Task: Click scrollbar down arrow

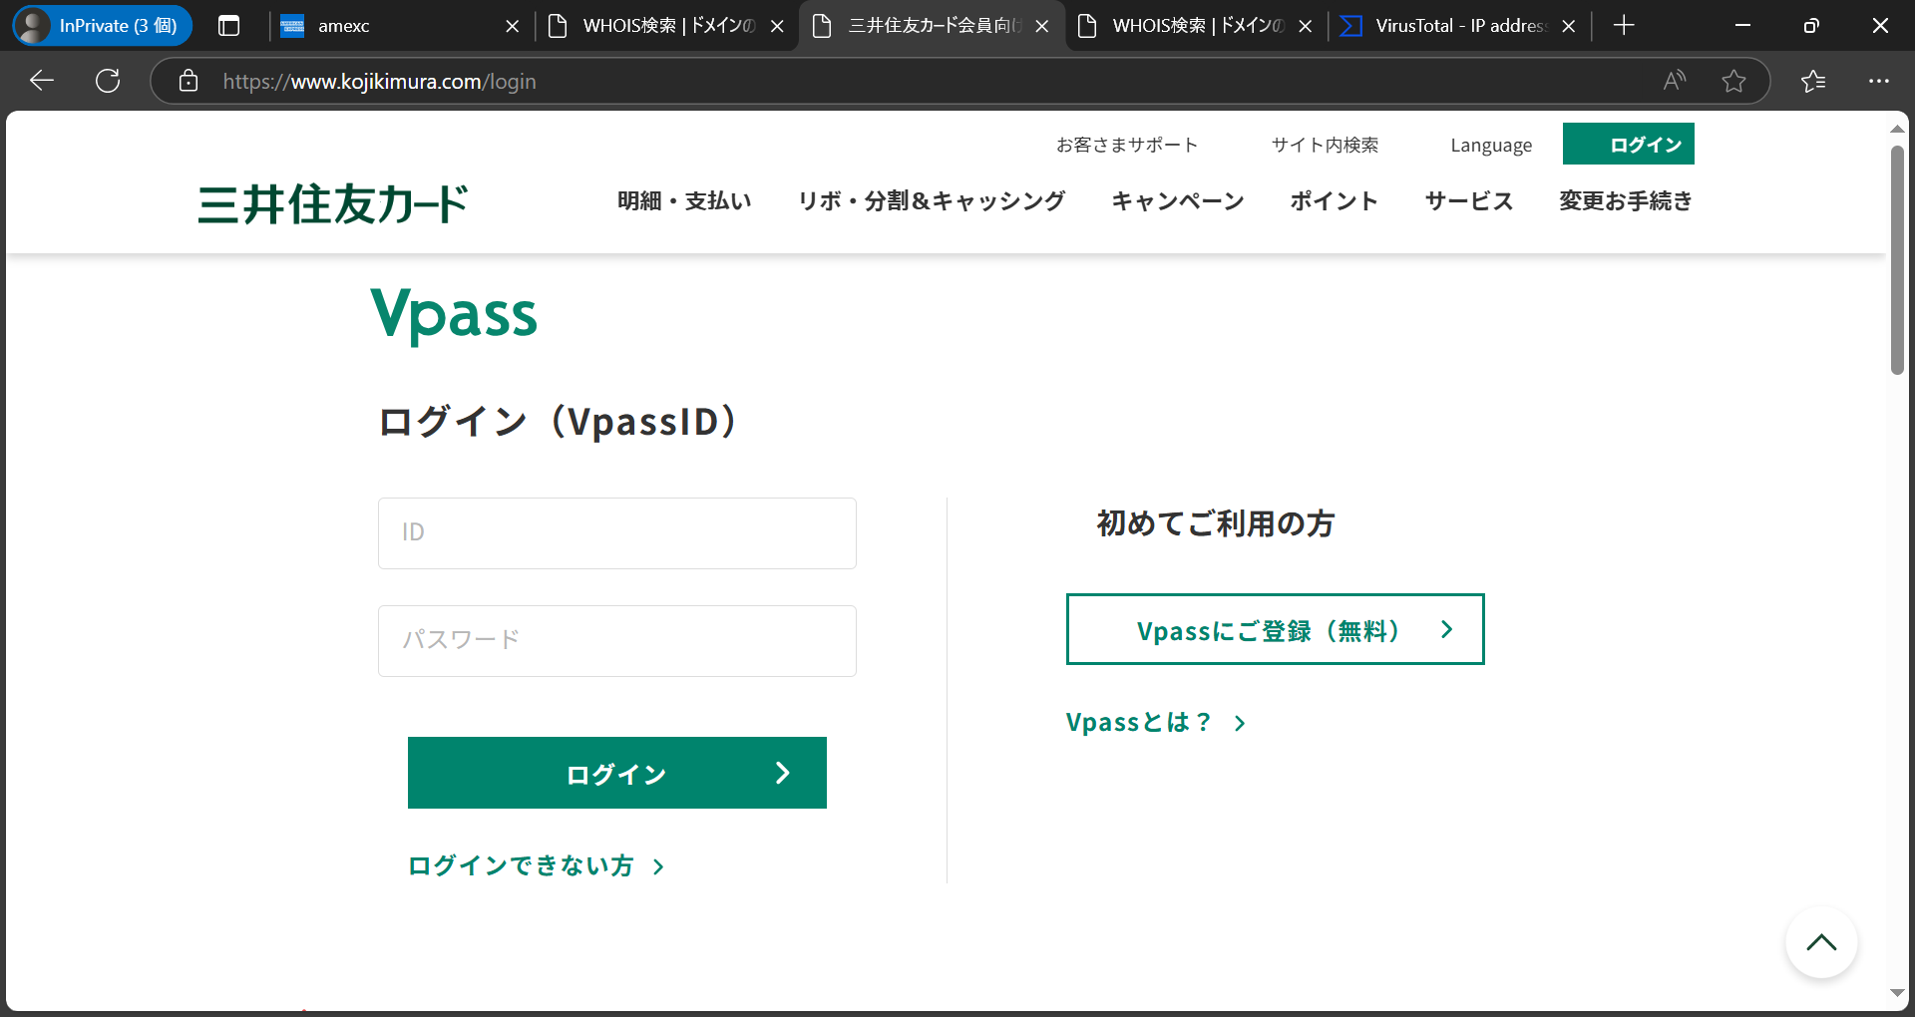Action: click(1897, 993)
